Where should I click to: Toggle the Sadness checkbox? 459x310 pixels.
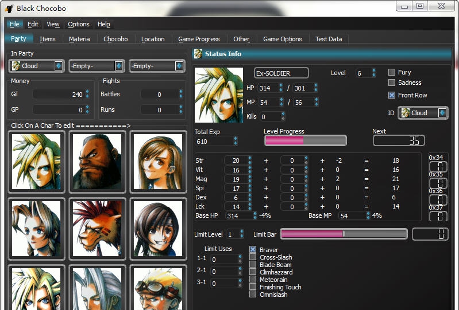click(392, 83)
